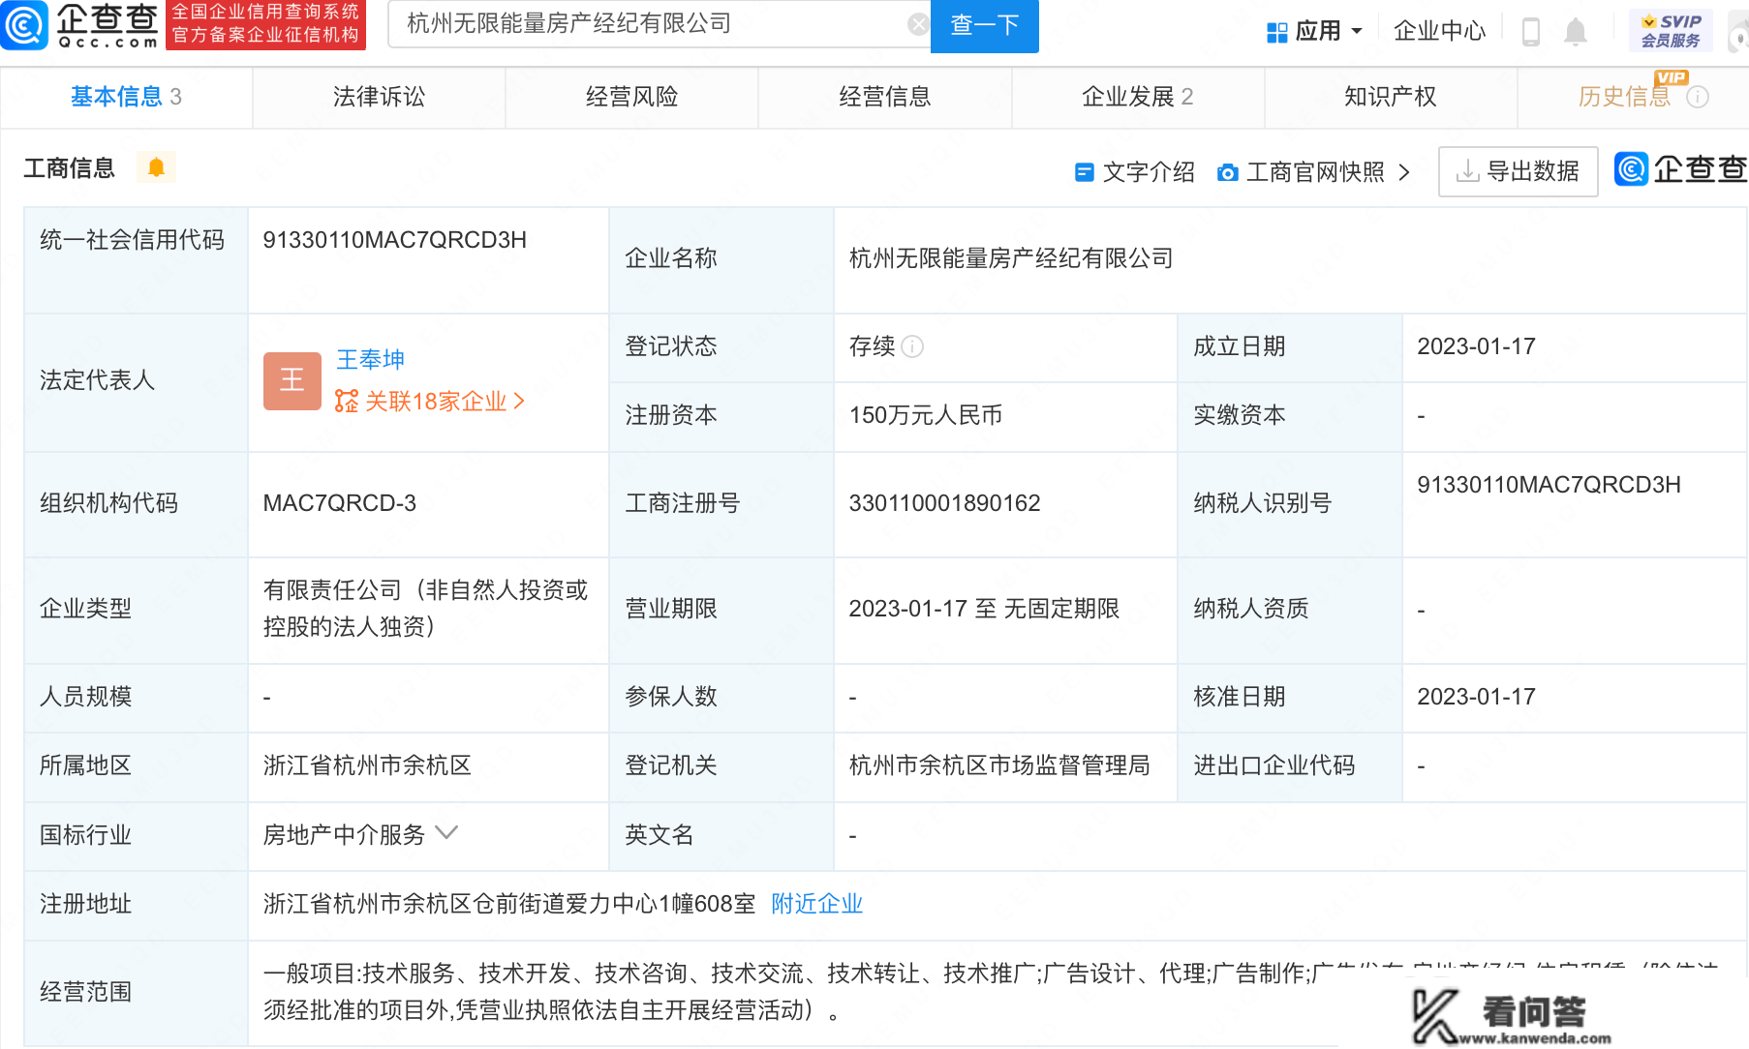Expand the 房地产中介服务 industry chevron
Viewport: 1749px width, 1049px height.
[x=446, y=832]
